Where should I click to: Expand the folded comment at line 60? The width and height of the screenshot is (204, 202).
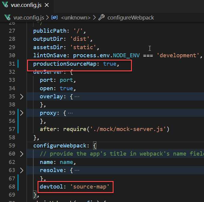tap(22, 154)
